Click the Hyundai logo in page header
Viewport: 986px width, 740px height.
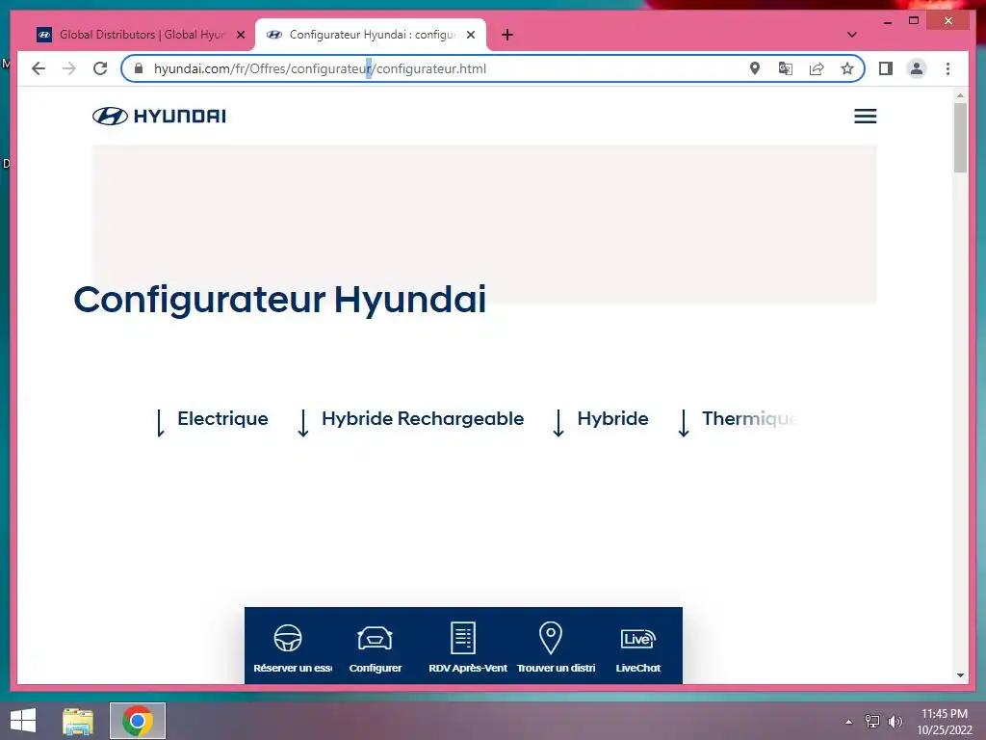tap(159, 116)
